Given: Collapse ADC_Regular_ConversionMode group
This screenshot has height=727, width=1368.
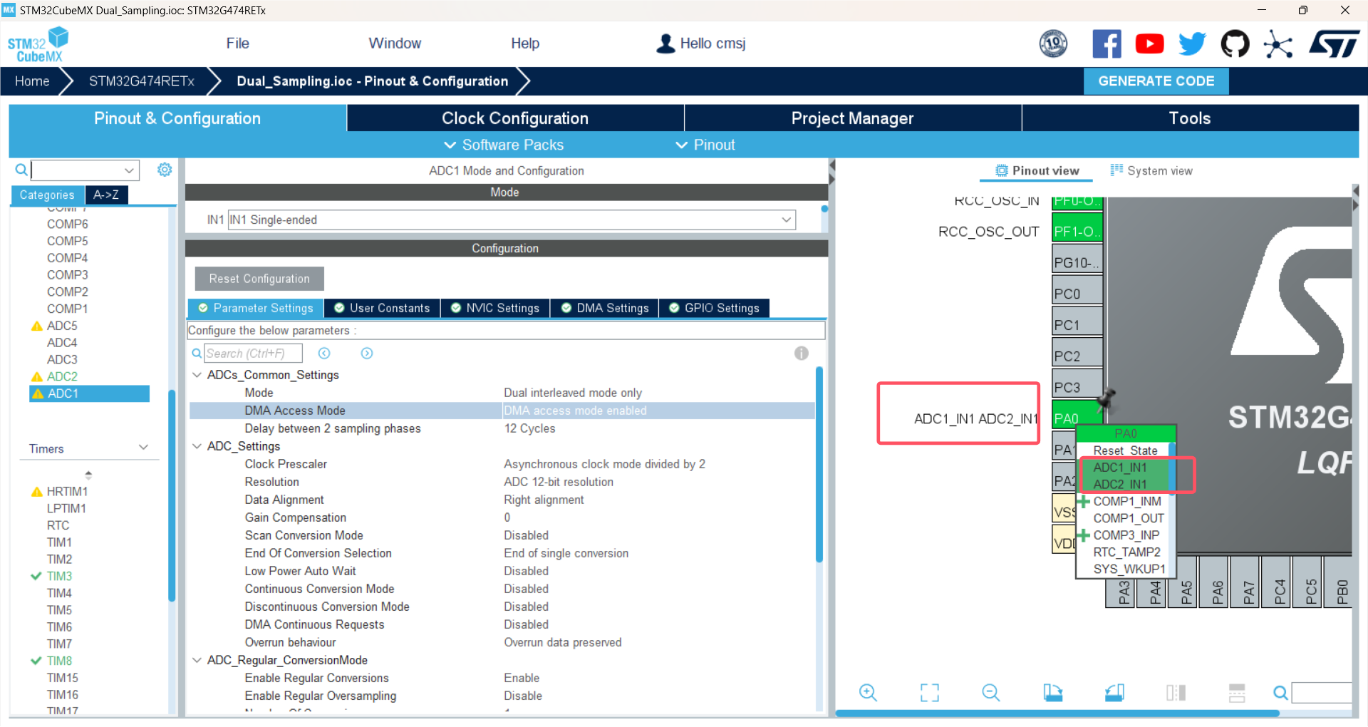Looking at the screenshot, I should coord(197,660).
